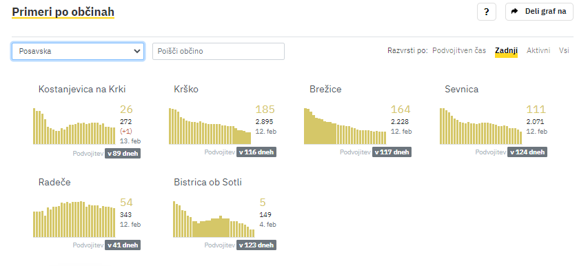Click the share arrow icon
Image resolution: width=588 pixels, height=266 pixels.
point(514,11)
